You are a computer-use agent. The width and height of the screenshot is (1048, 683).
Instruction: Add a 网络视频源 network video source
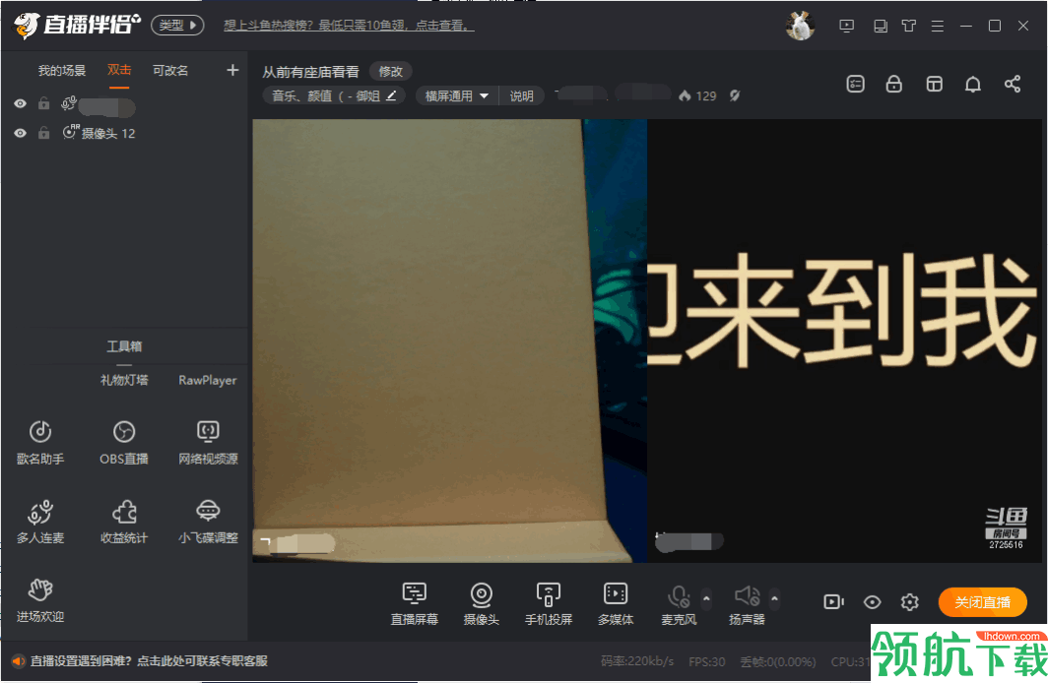(208, 443)
